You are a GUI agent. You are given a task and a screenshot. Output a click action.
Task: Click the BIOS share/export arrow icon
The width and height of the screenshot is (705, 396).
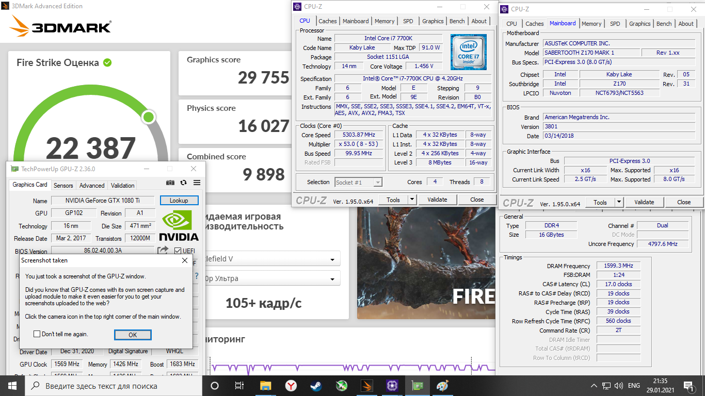[163, 251]
